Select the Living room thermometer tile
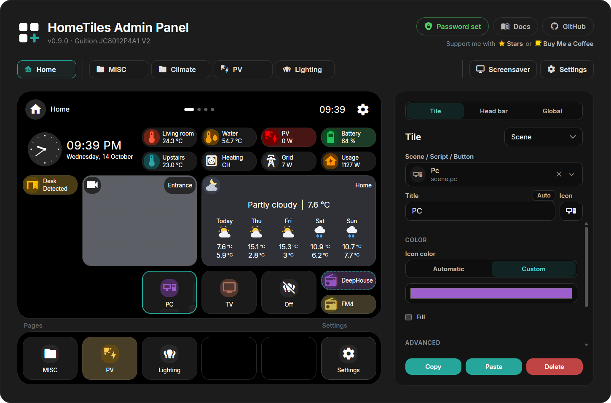611x403 pixels. [169, 137]
